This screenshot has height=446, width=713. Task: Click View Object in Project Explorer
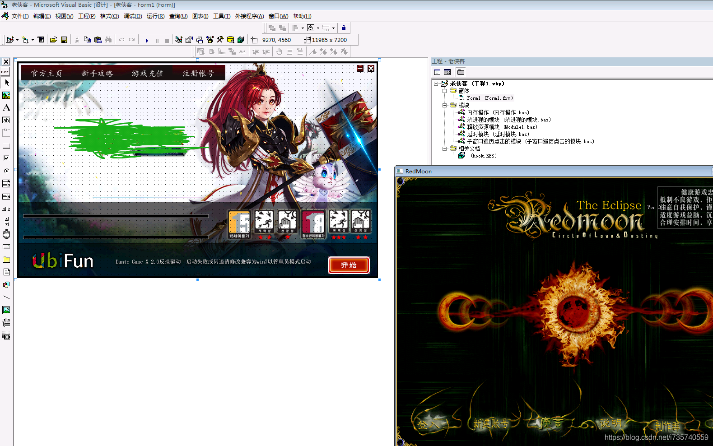point(447,72)
